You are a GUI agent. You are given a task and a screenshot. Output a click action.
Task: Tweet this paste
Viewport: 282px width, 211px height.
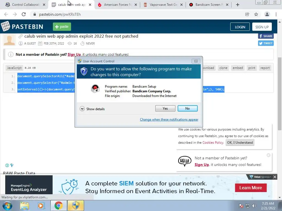pyautogui.click(x=266, y=43)
